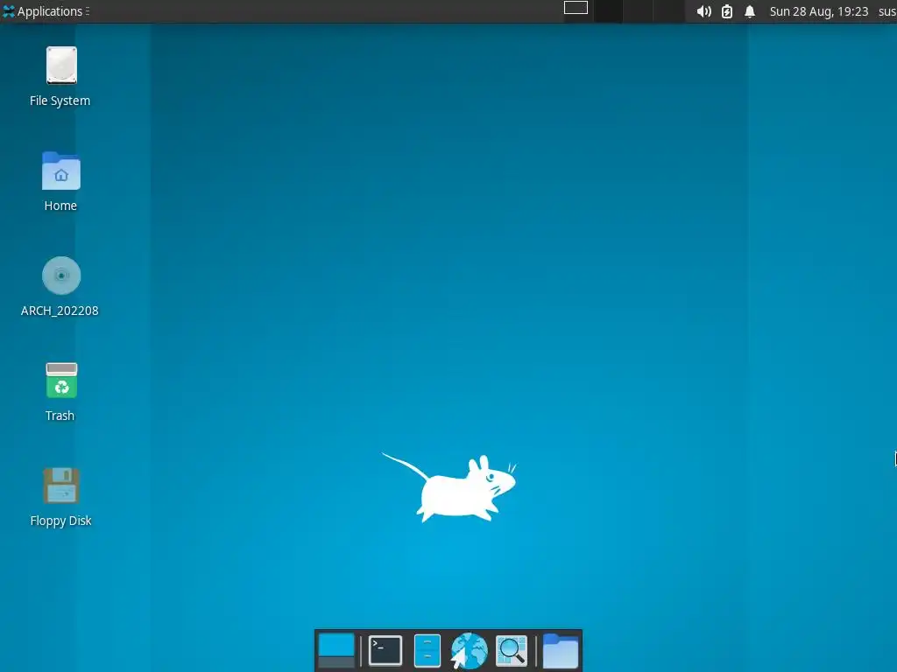897x672 pixels.
Task: Click Show Desktop in the dock
Action: pos(336,651)
